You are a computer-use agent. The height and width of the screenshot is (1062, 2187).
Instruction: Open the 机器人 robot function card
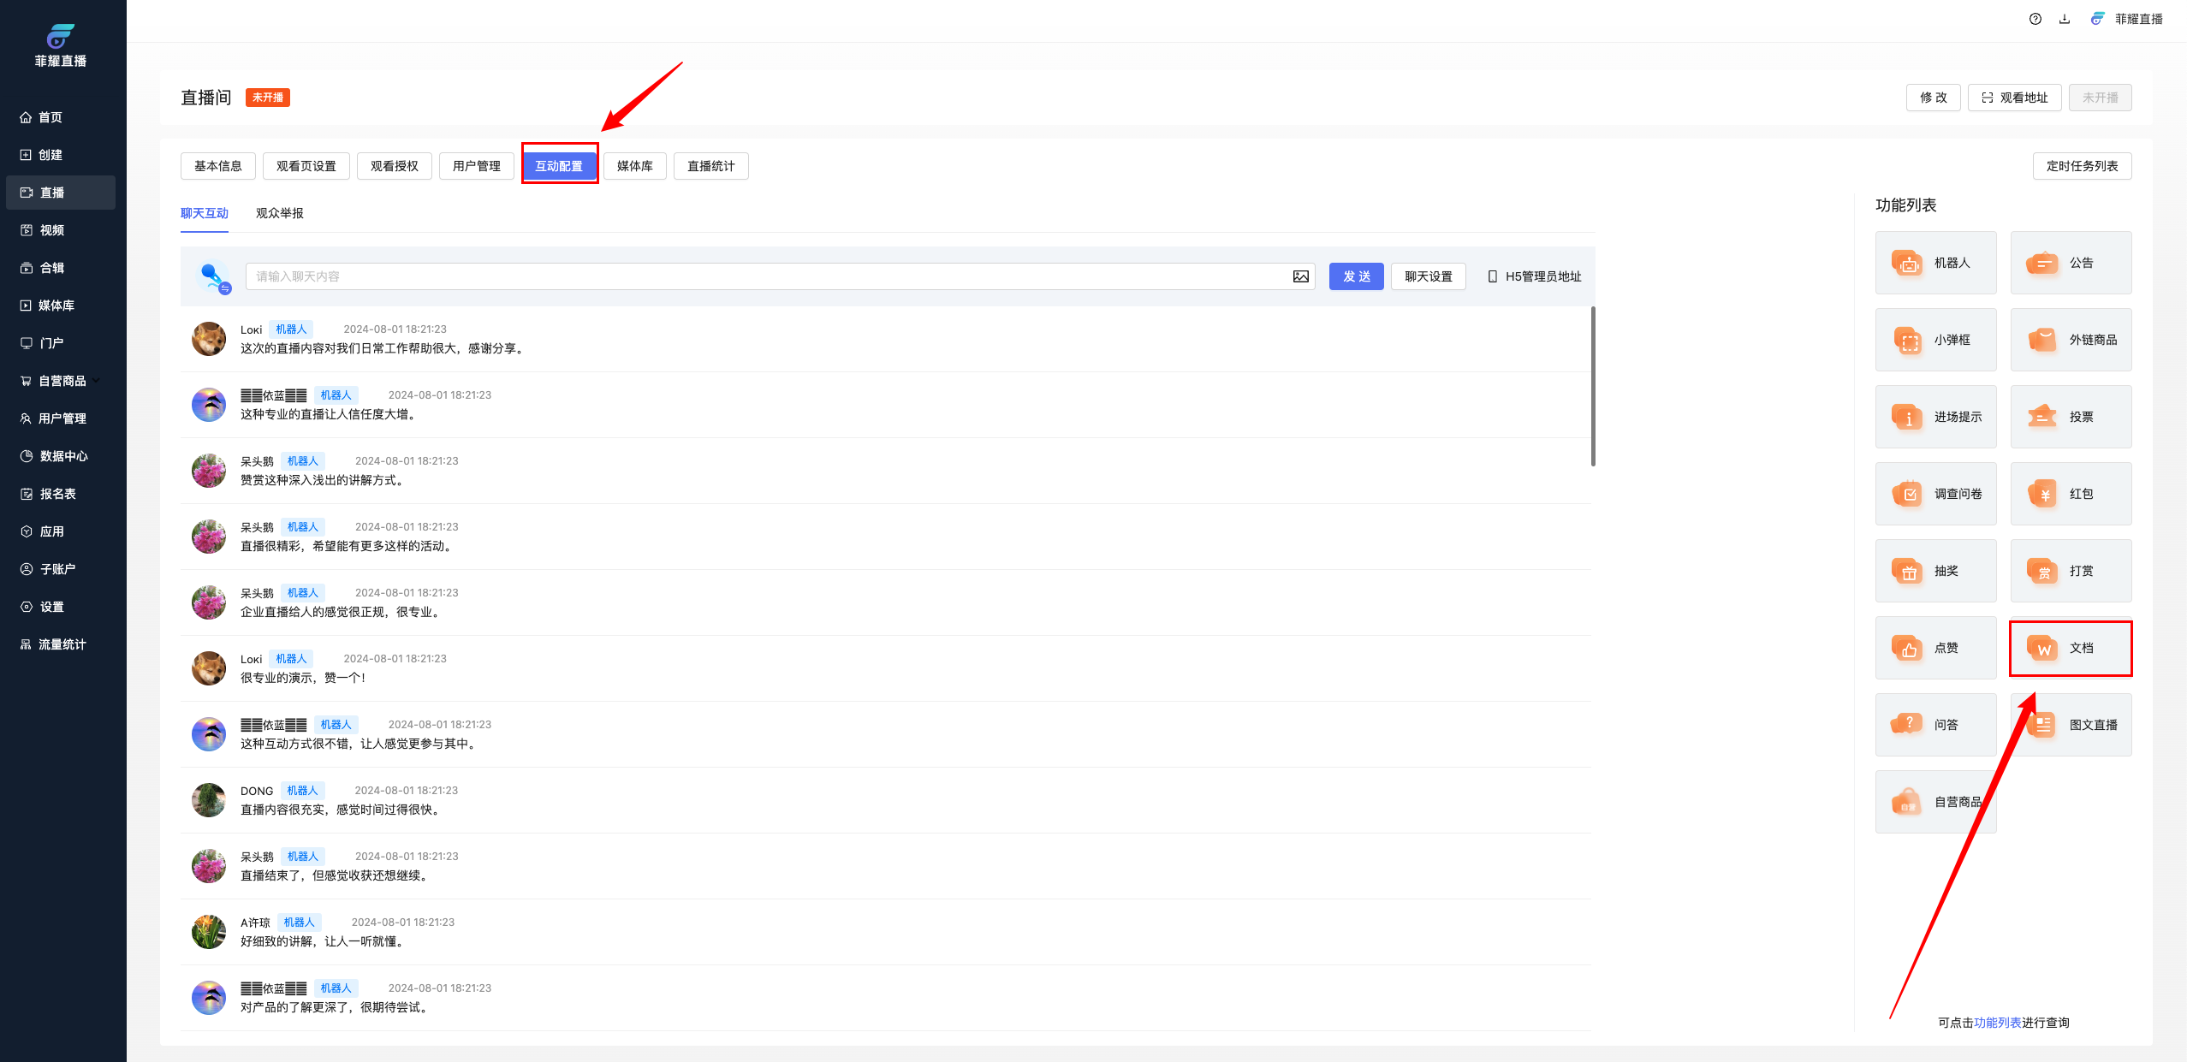click(x=1935, y=263)
